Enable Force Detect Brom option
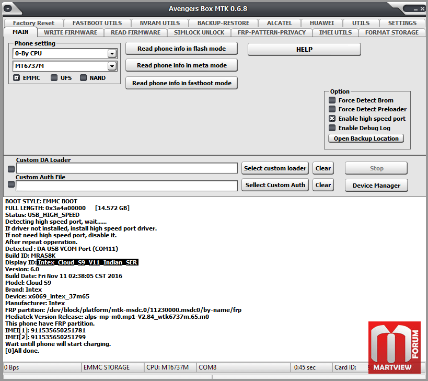Image resolution: width=428 pixels, height=381 pixels. click(332, 100)
